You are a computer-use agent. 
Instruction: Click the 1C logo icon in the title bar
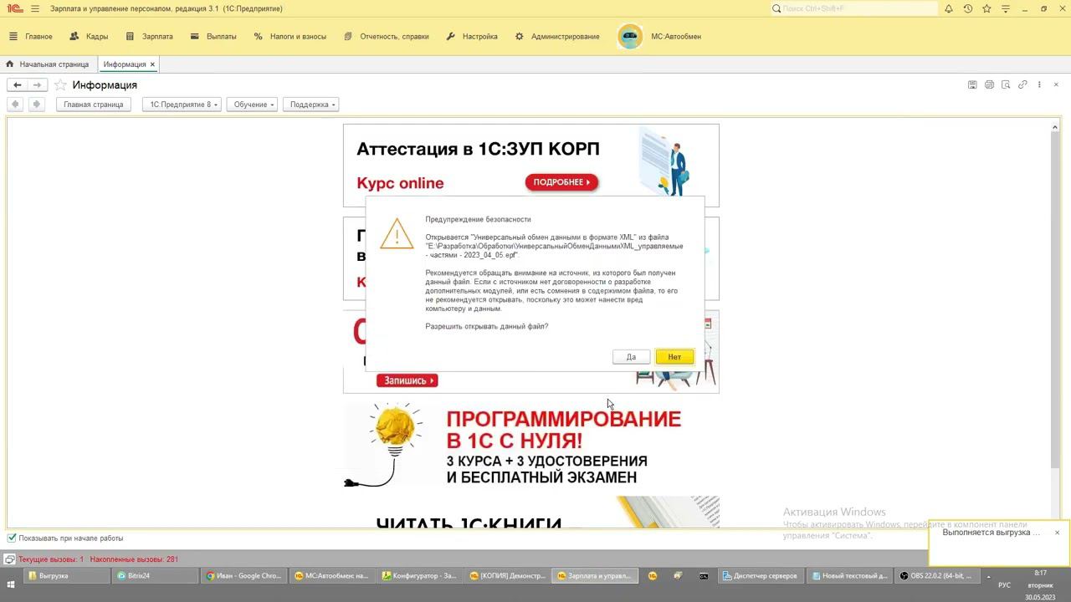(x=14, y=8)
